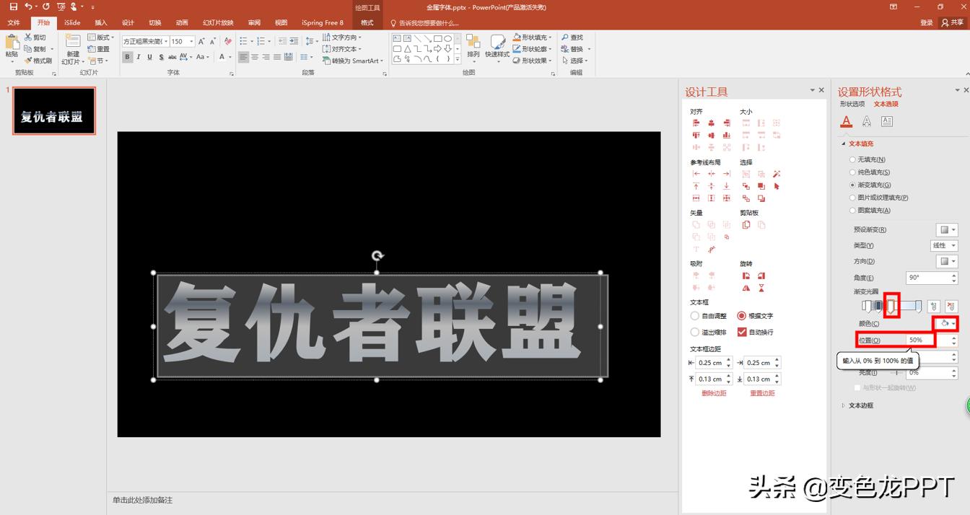Open the 插入 ribbon tab
Image resolution: width=970 pixels, height=515 pixels.
(x=100, y=22)
